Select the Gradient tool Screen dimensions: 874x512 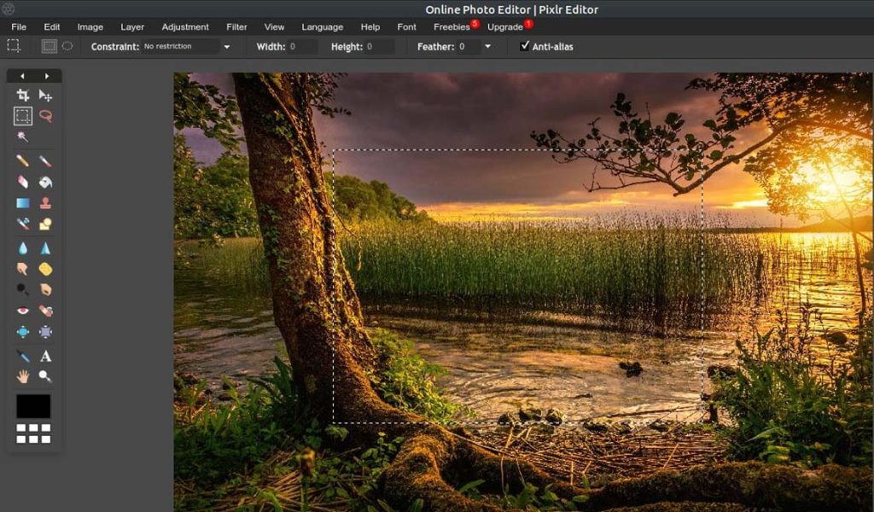tap(22, 203)
